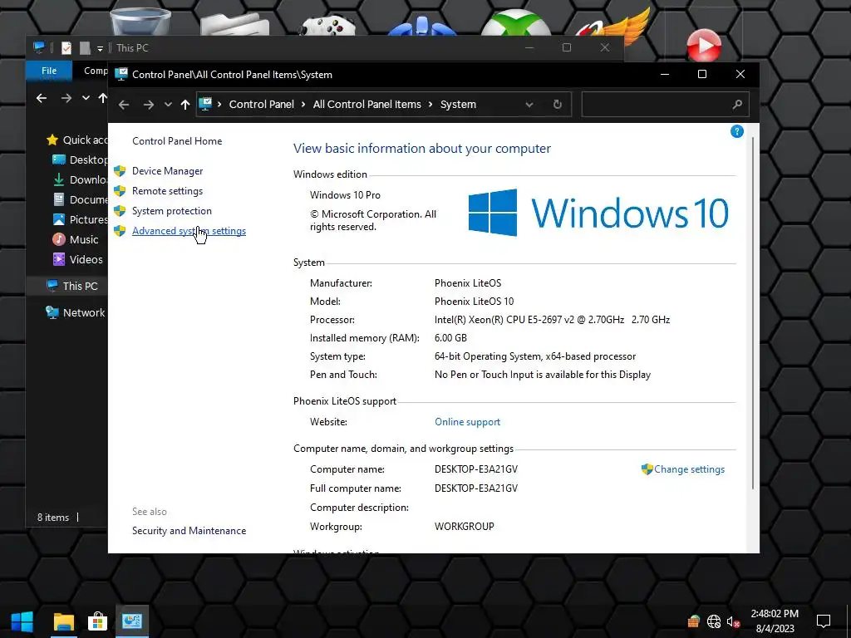Select Music in This PC sidebar
This screenshot has height=638, width=851.
[x=76, y=240]
